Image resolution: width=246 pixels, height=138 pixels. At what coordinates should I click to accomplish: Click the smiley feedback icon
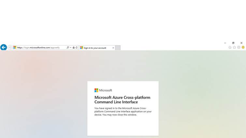click(x=243, y=47)
